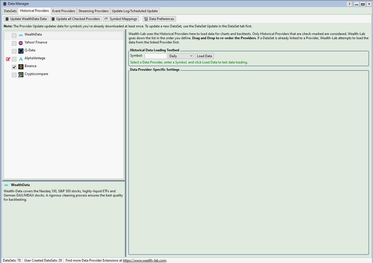The width and height of the screenshot is (373, 263).
Task: Click the WealthData icon in description panel
Action: pyautogui.click(x=6, y=185)
